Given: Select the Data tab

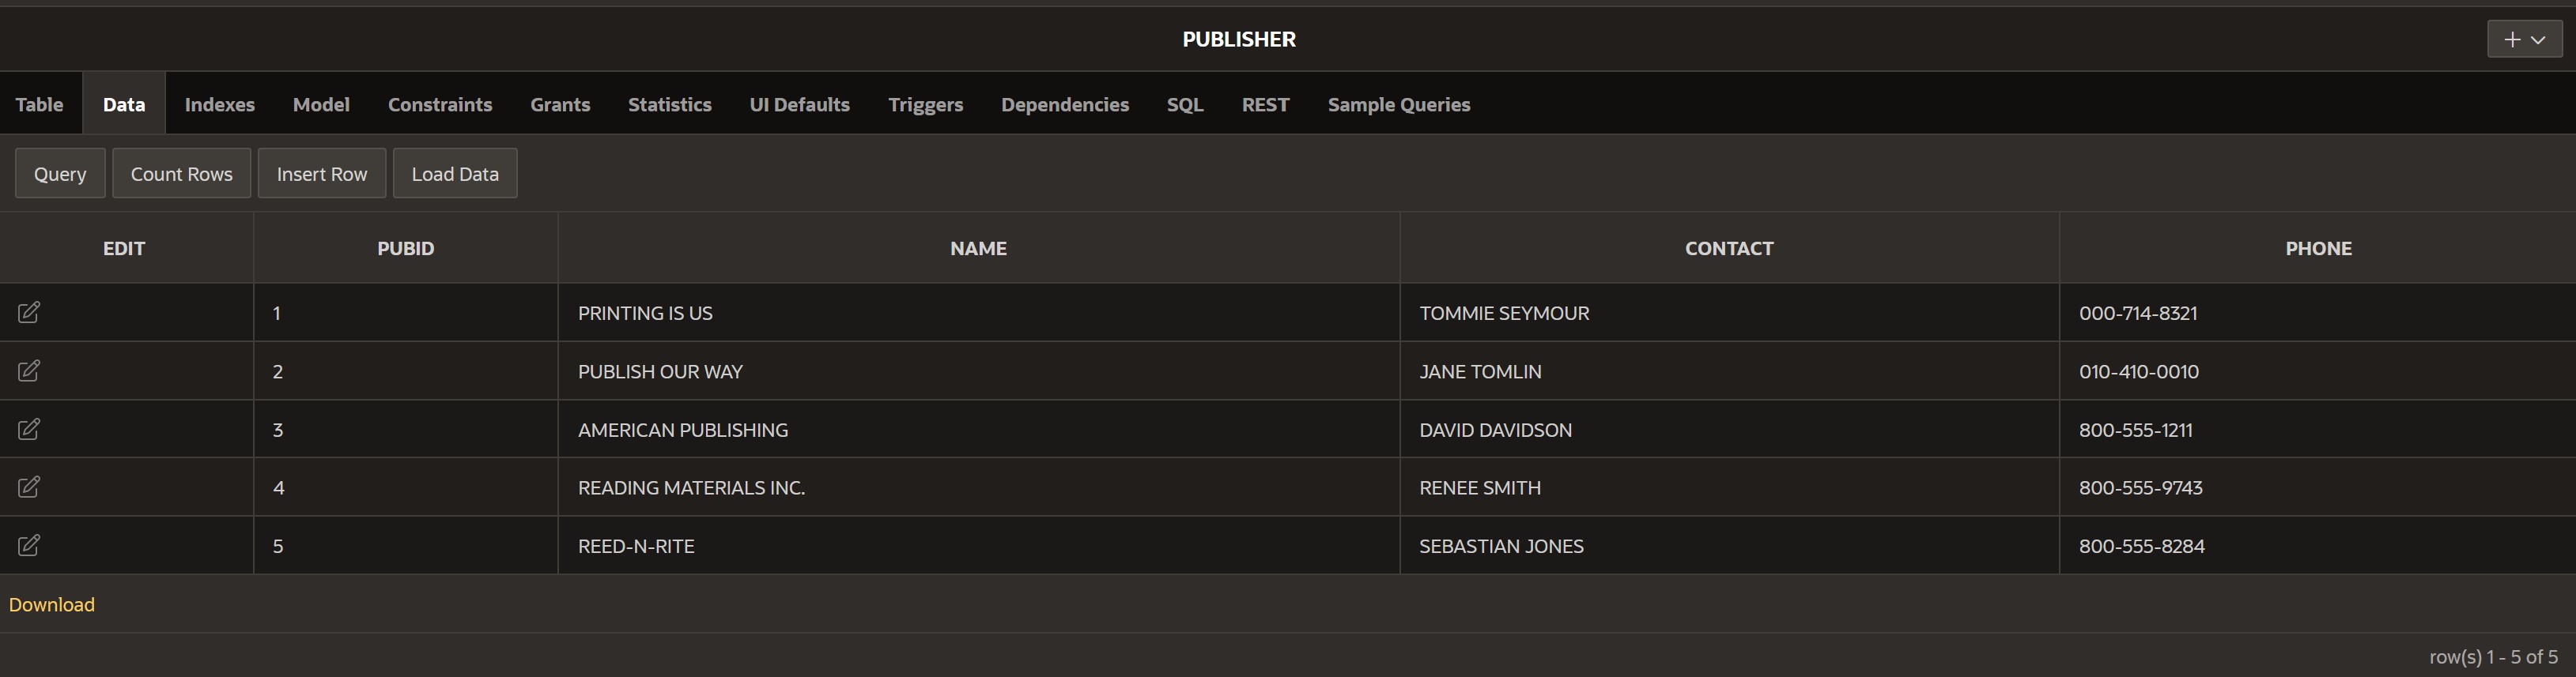Looking at the screenshot, I should (124, 103).
